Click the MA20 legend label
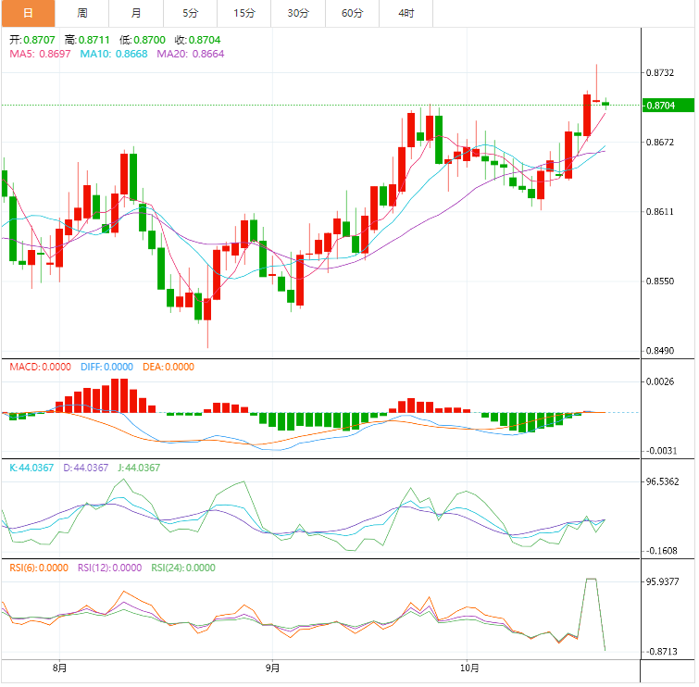This screenshot has width=699, height=687. (x=190, y=54)
